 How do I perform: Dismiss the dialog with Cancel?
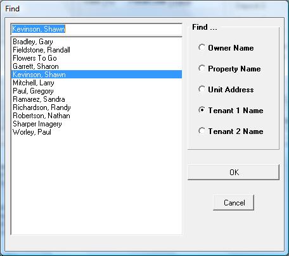point(233,202)
